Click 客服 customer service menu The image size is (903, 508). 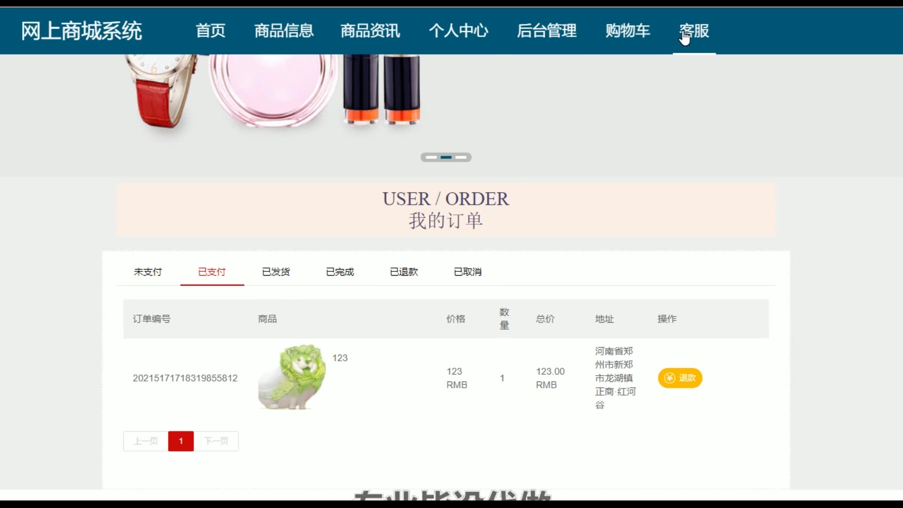pos(694,31)
